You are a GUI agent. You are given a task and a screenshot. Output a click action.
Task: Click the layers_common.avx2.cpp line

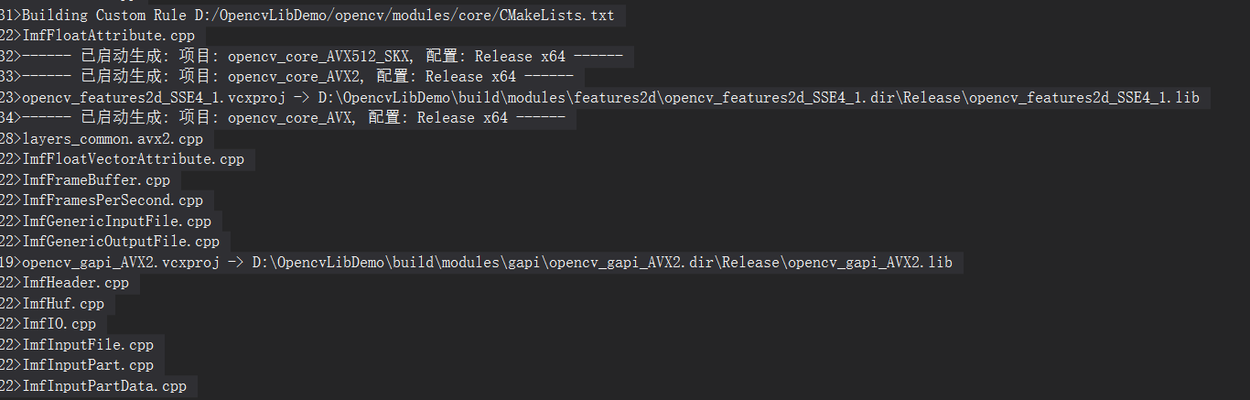pyautogui.click(x=103, y=138)
